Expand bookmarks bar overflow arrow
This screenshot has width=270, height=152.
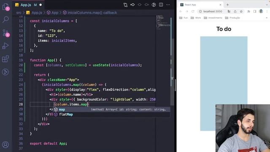[x=267, y=18]
